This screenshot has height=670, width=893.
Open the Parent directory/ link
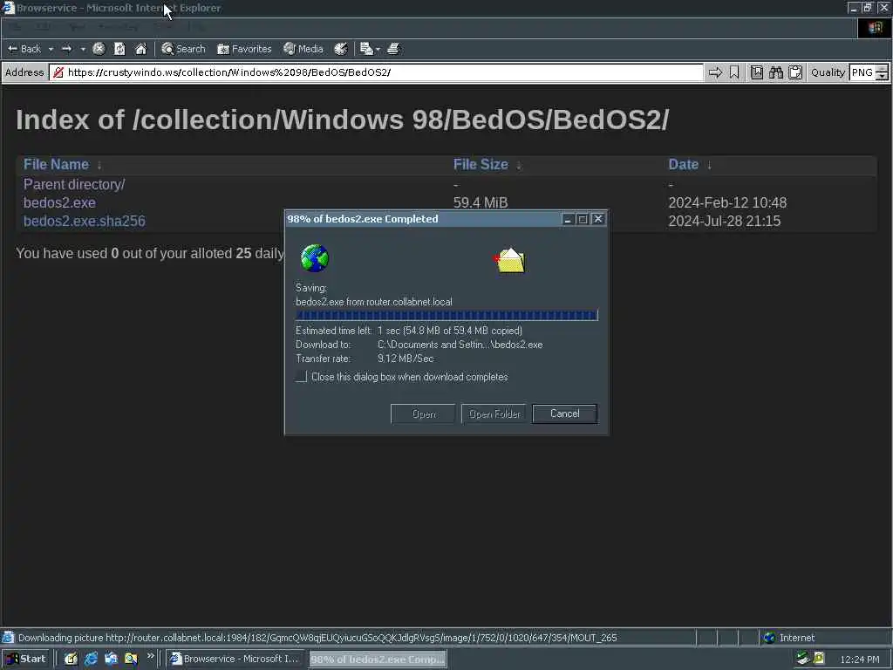(74, 185)
